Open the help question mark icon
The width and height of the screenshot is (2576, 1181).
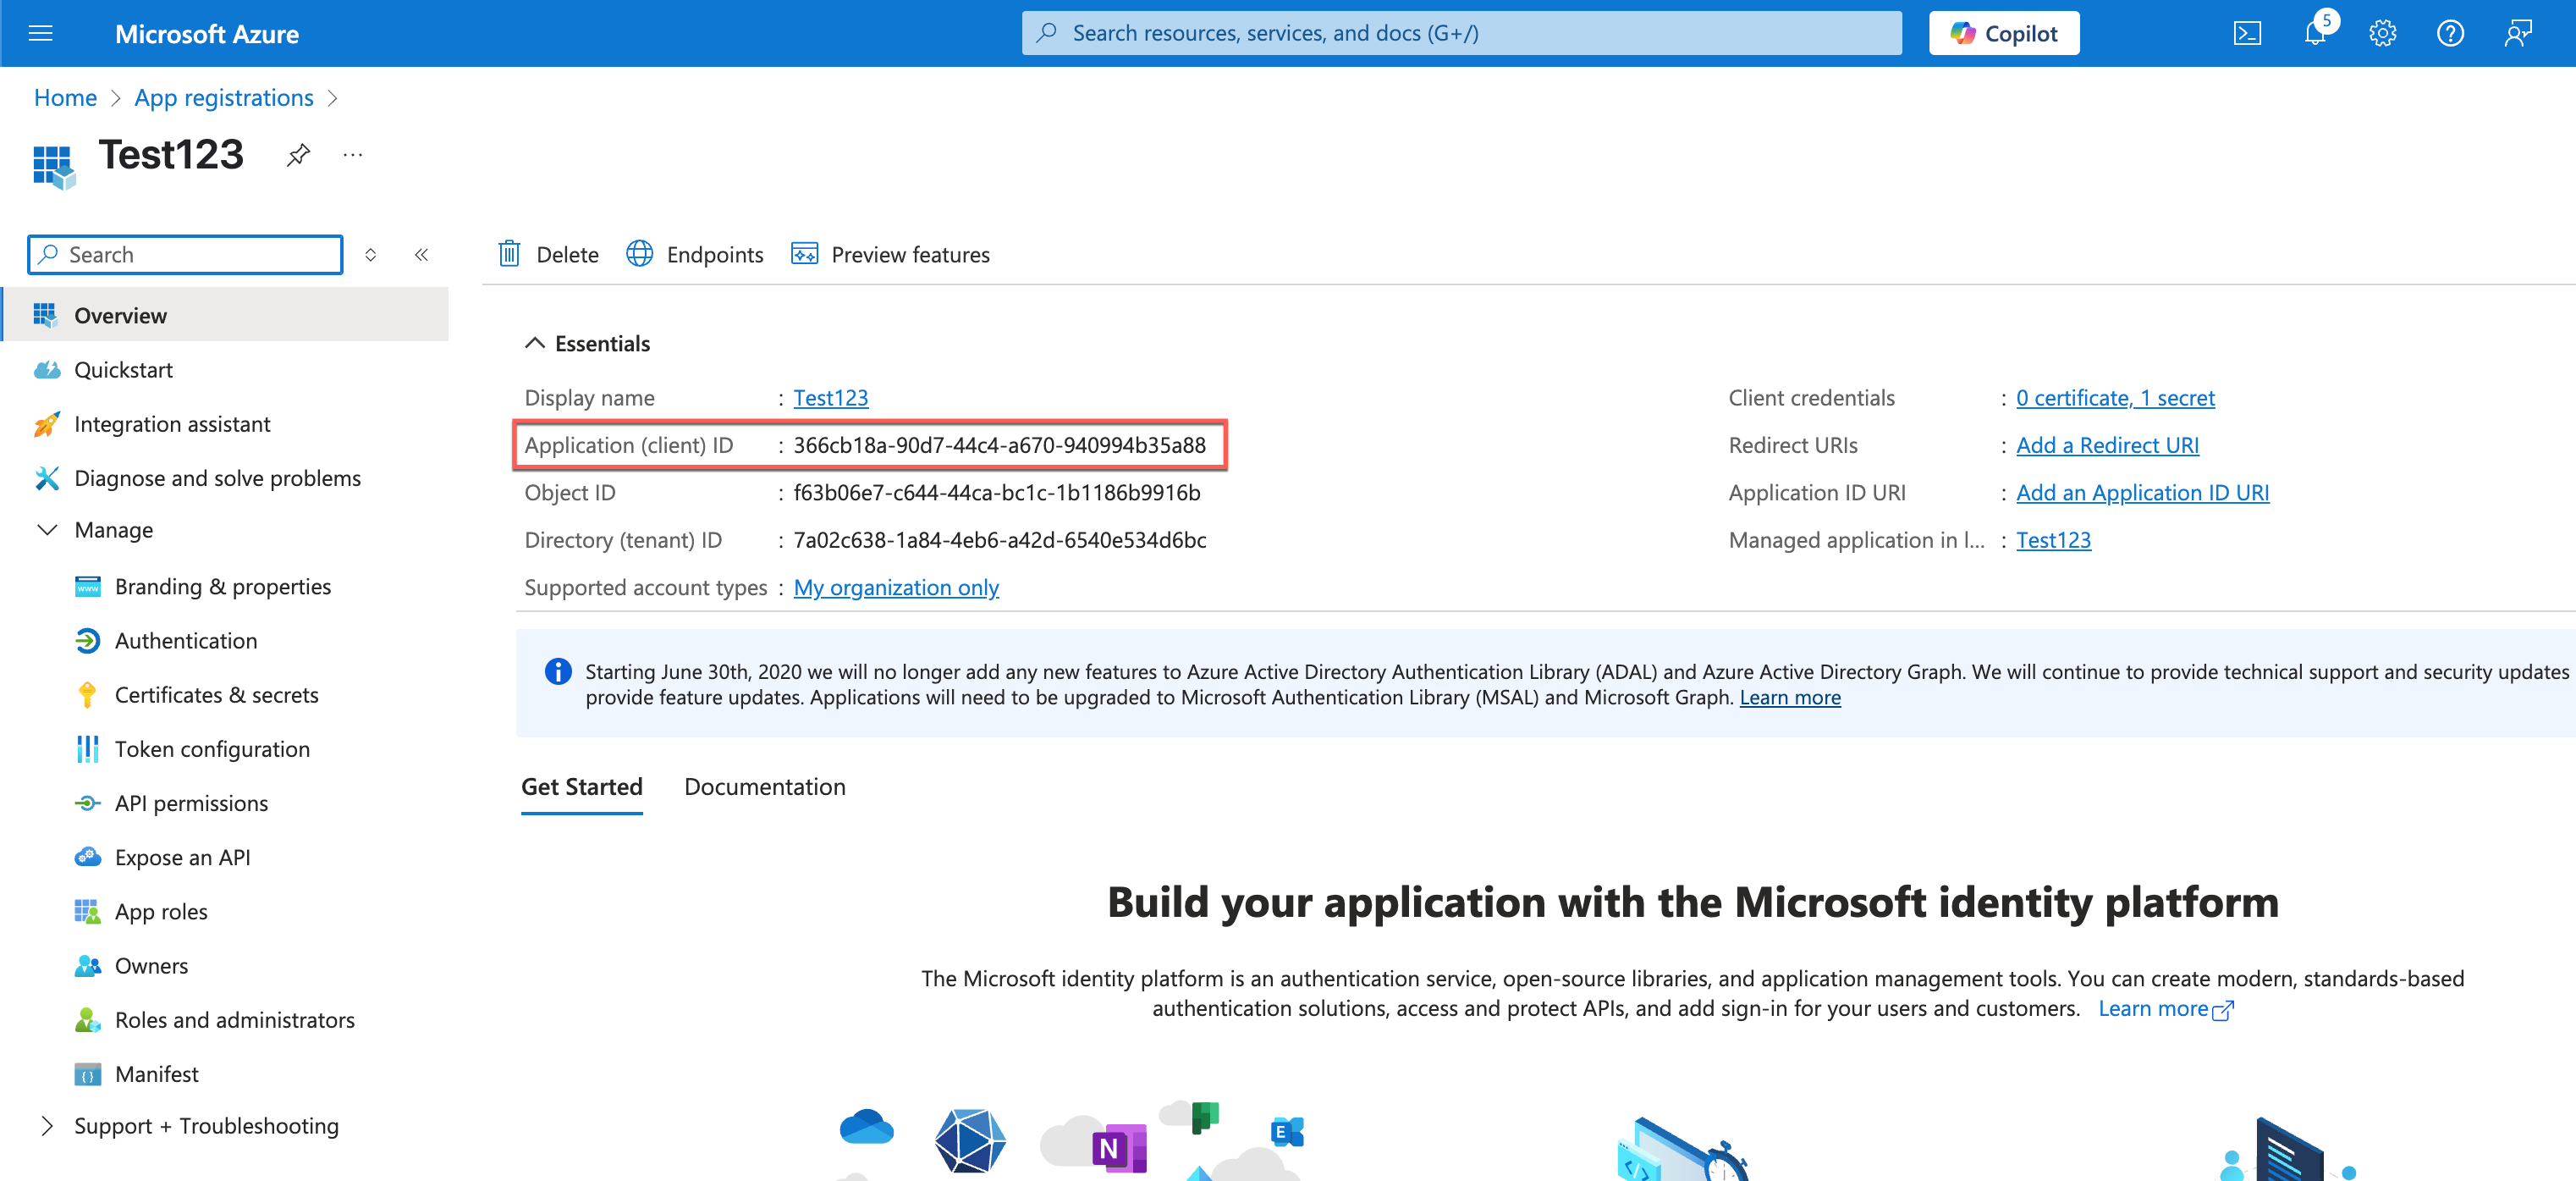[2449, 33]
